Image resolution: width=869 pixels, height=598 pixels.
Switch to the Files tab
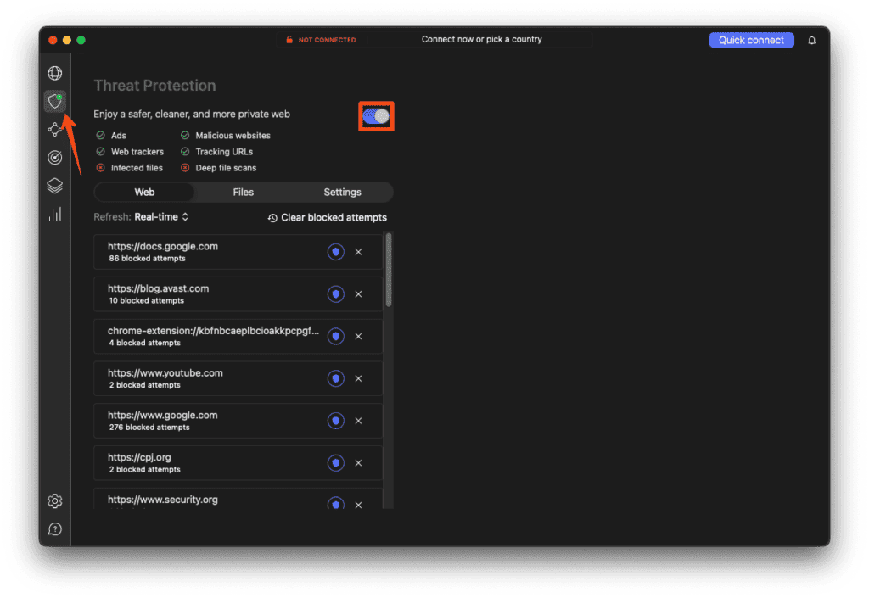(x=244, y=193)
